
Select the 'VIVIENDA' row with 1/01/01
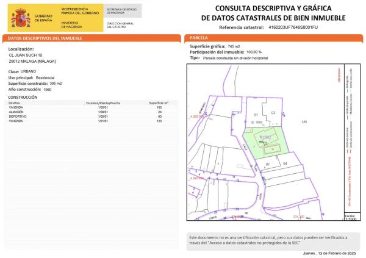[x=91, y=121]
